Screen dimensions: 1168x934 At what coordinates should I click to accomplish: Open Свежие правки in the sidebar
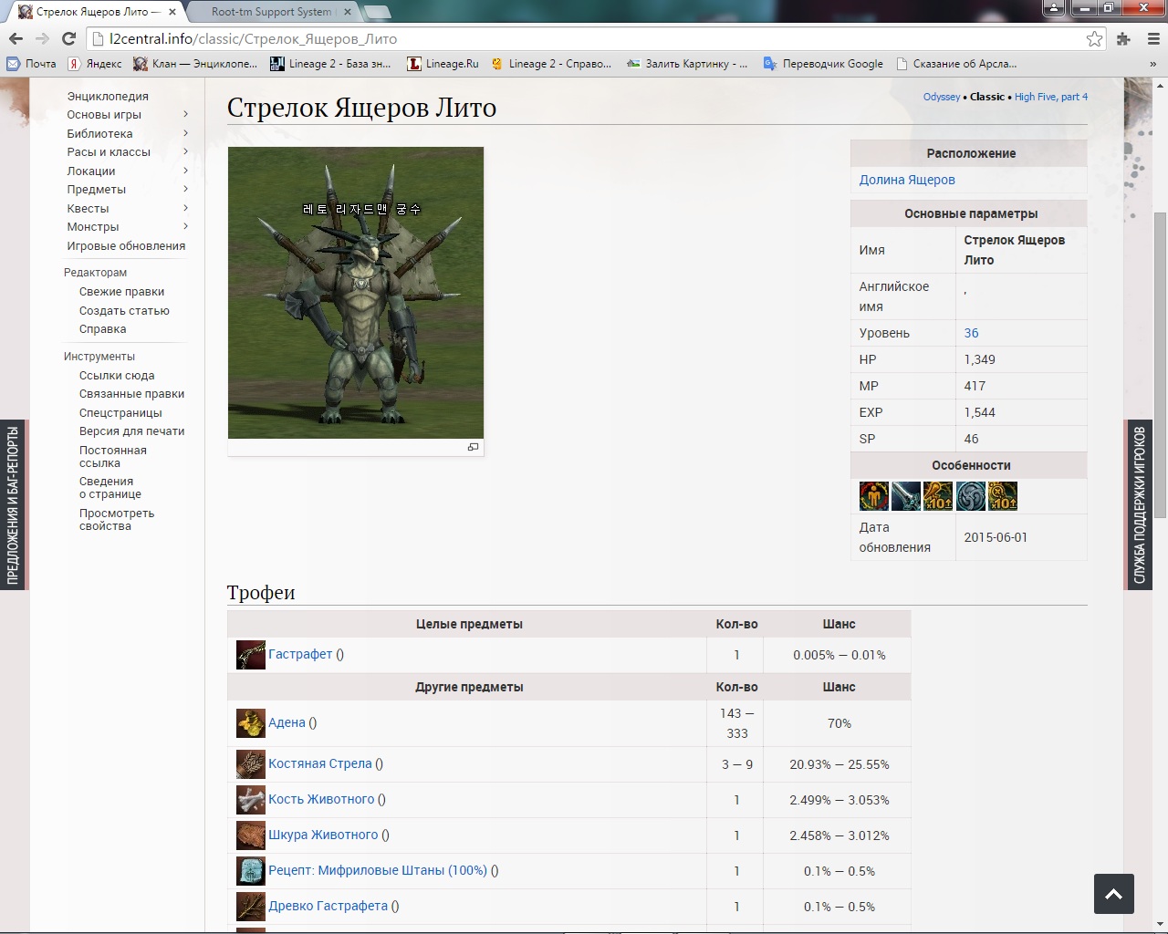pos(121,292)
